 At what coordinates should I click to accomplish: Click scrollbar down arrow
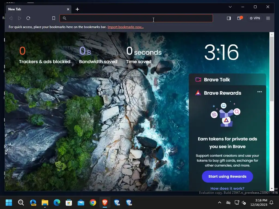(x=272, y=189)
